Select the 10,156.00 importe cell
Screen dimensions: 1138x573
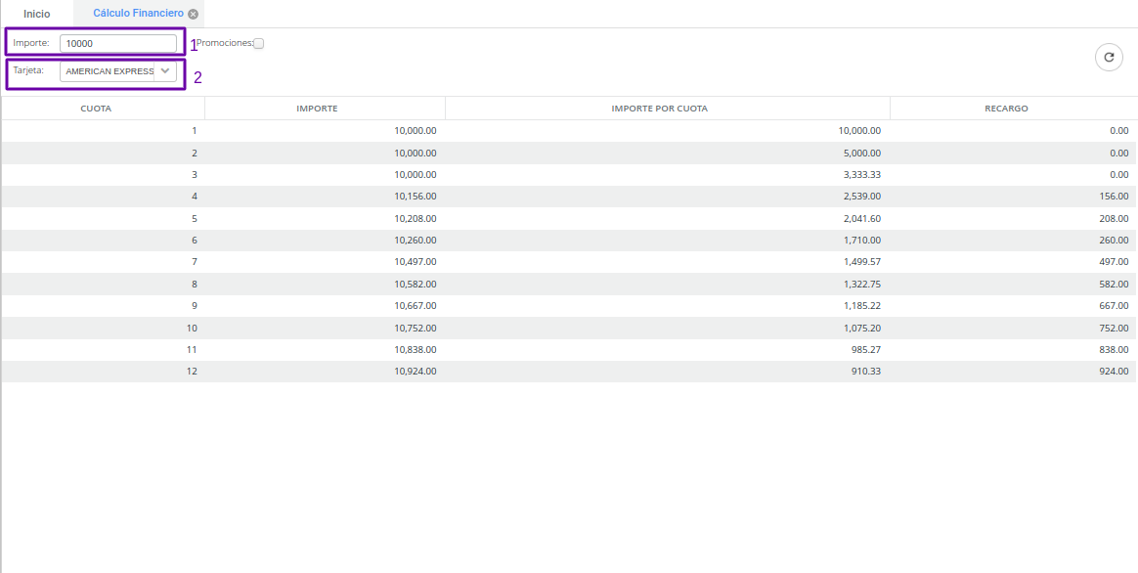pyautogui.click(x=326, y=197)
